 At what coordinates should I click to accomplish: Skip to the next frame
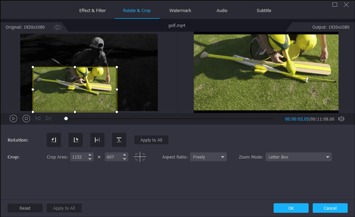pos(48,118)
